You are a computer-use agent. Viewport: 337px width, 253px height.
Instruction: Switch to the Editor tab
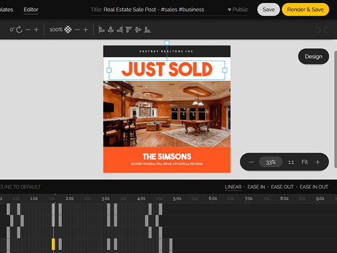[31, 10]
